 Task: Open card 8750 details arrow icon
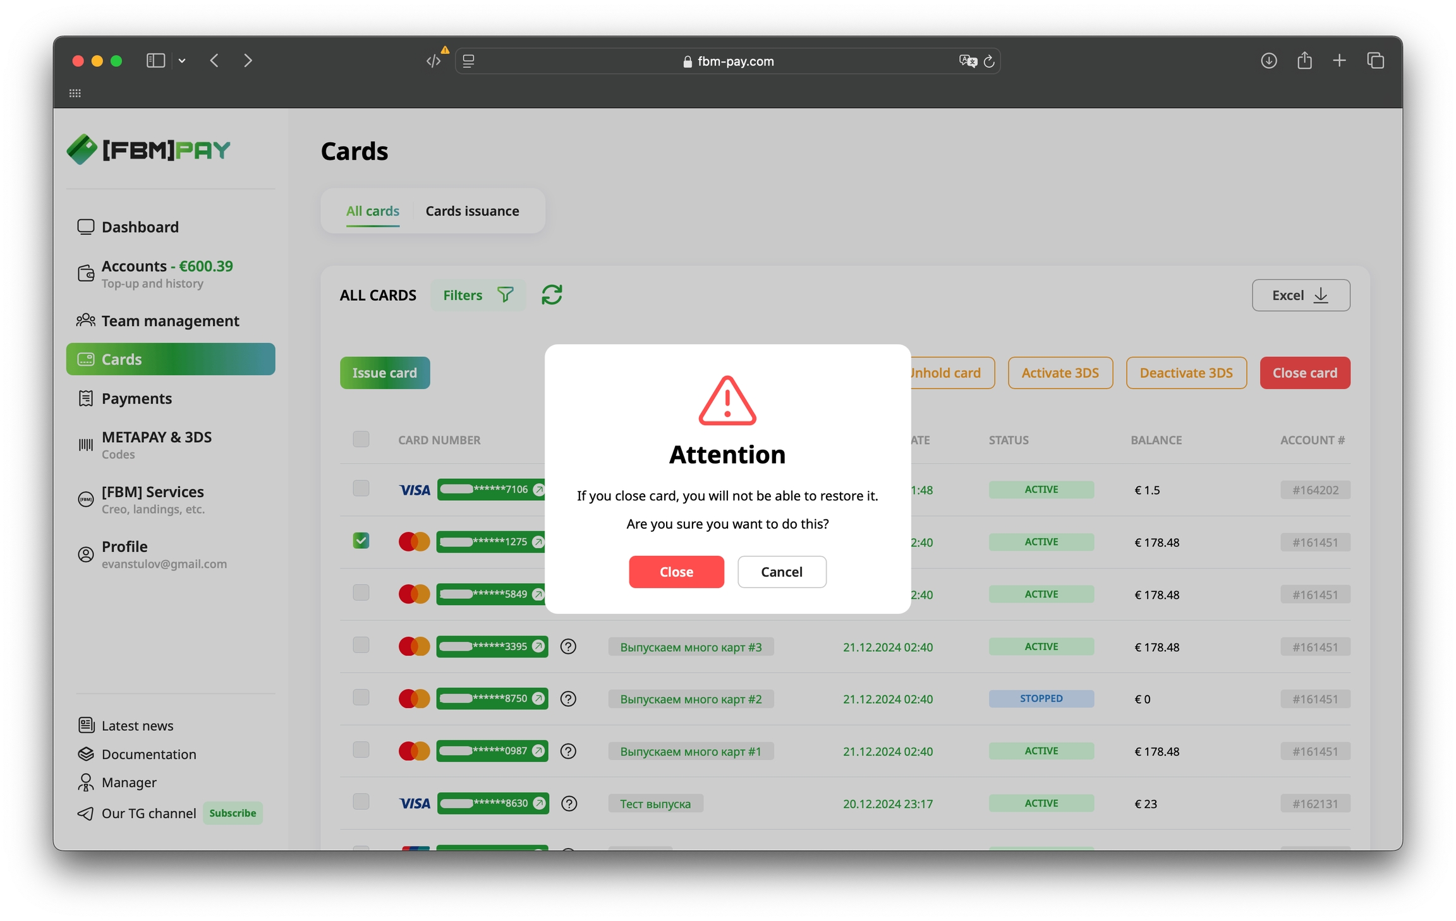point(538,698)
